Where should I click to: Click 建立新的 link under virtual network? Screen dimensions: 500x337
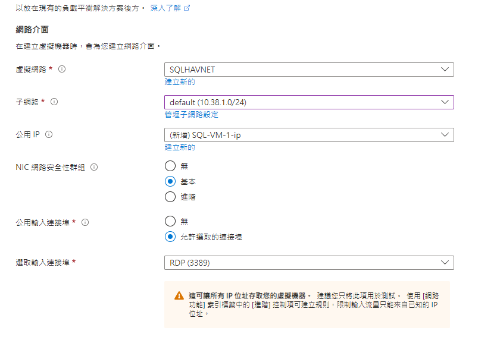point(180,82)
